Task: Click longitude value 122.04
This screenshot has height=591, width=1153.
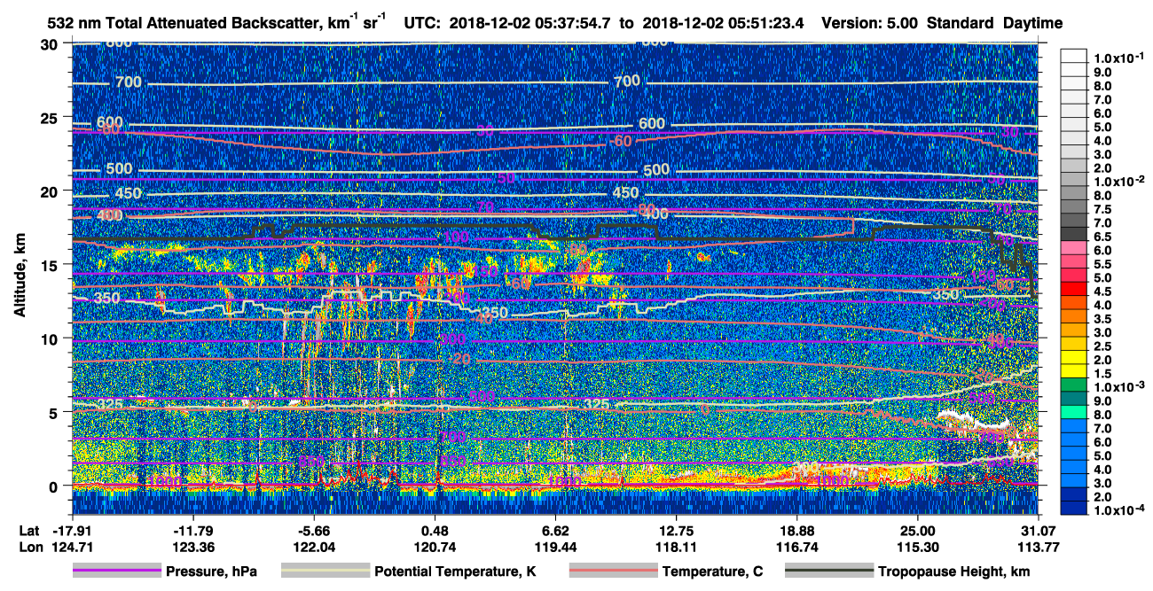Action: pyautogui.click(x=314, y=548)
